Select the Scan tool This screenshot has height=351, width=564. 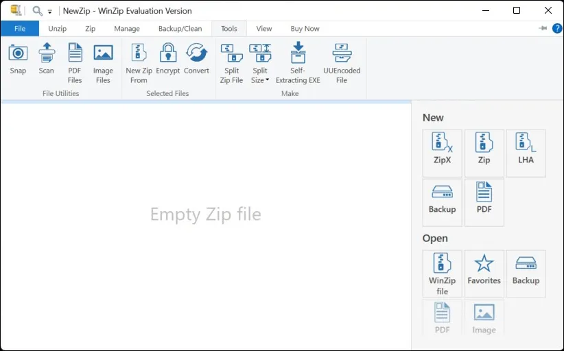coord(47,58)
